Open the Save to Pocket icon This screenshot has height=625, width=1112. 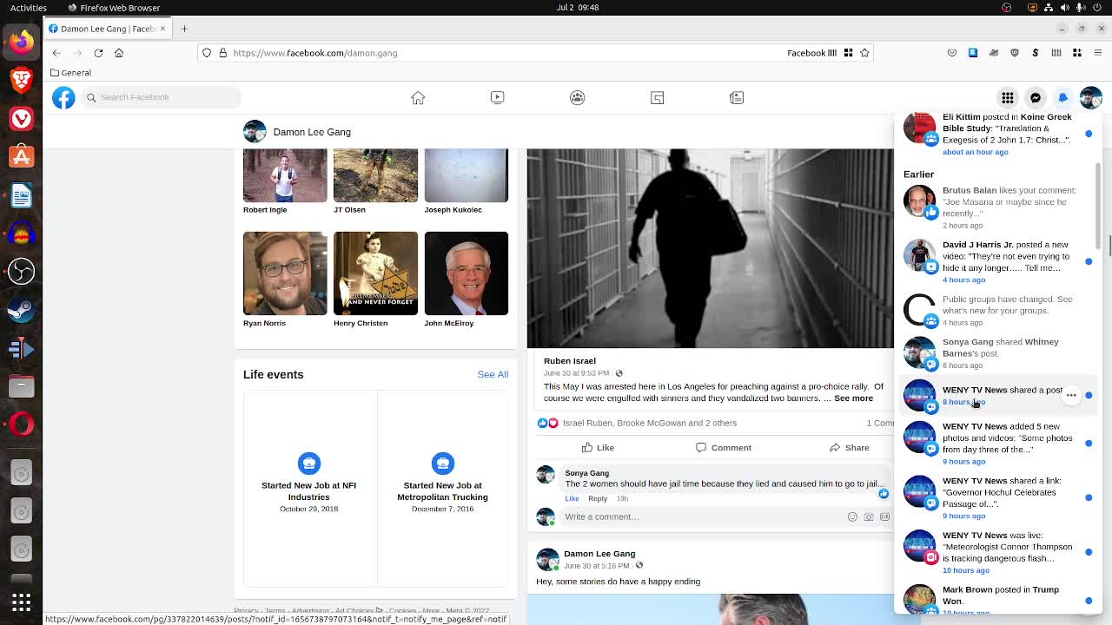click(952, 53)
